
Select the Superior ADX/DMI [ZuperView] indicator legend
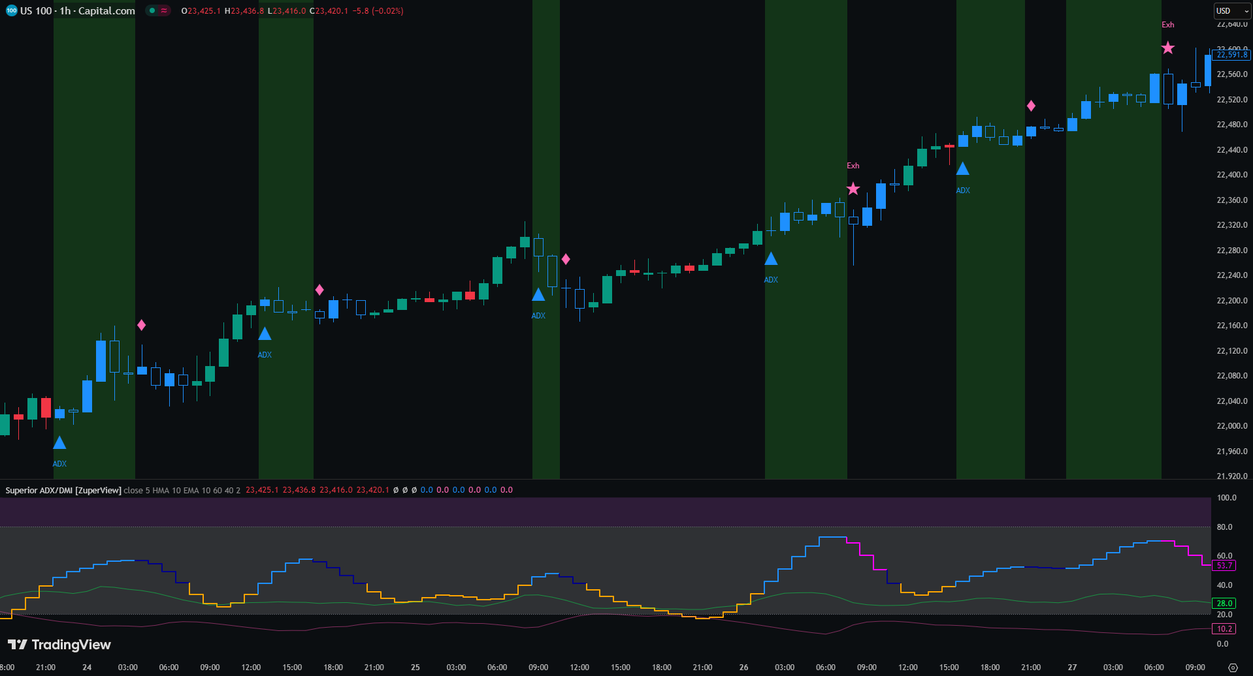click(x=63, y=490)
